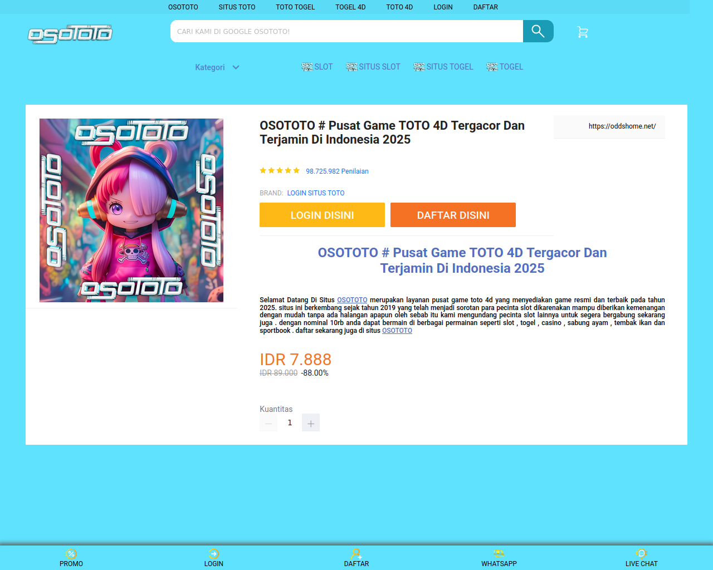This screenshot has height=570, width=713.
Task: Click the five-star rating
Action: pos(280,171)
